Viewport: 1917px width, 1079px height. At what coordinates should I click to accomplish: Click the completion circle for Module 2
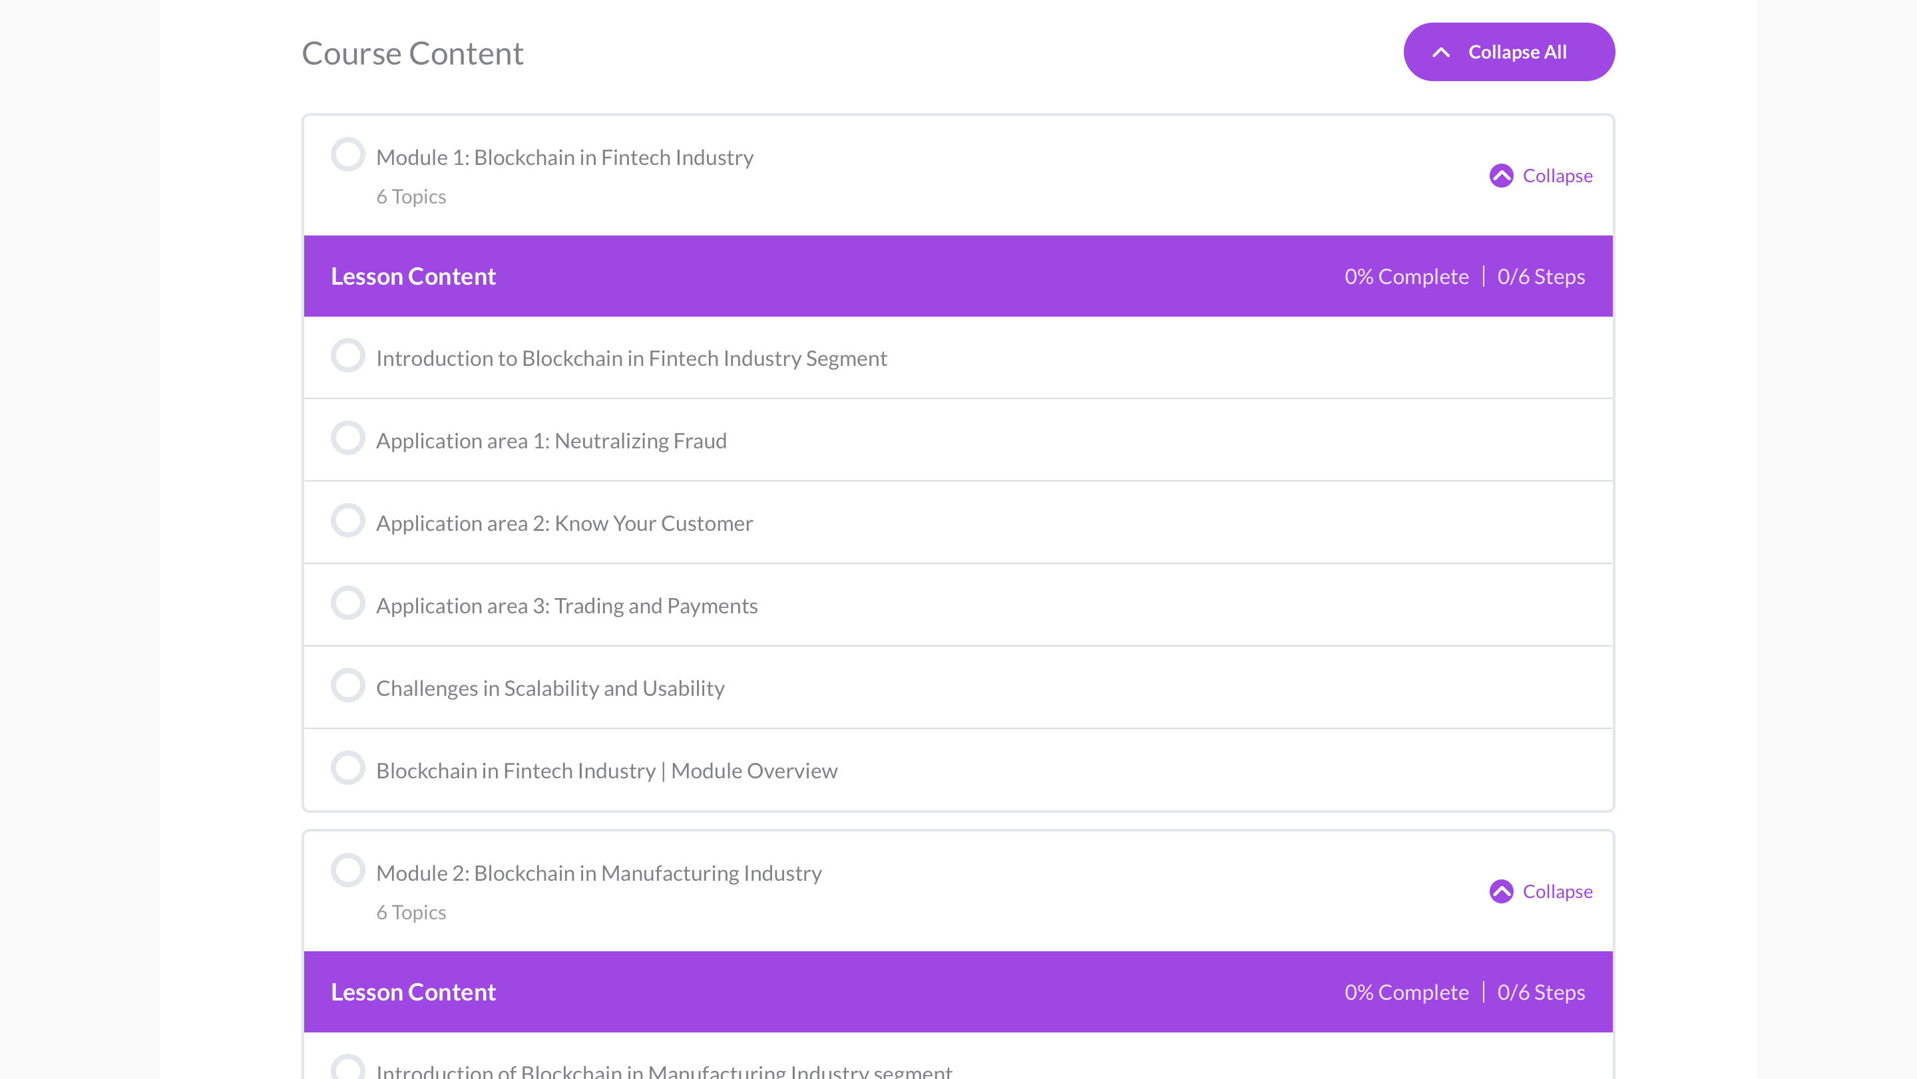[x=347, y=869]
